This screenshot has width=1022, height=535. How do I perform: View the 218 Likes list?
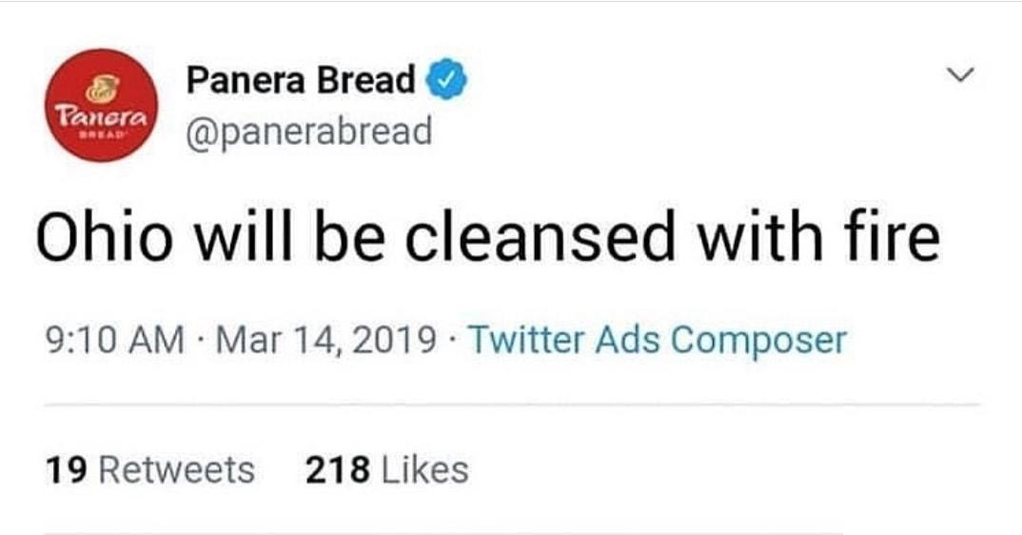[x=386, y=469]
